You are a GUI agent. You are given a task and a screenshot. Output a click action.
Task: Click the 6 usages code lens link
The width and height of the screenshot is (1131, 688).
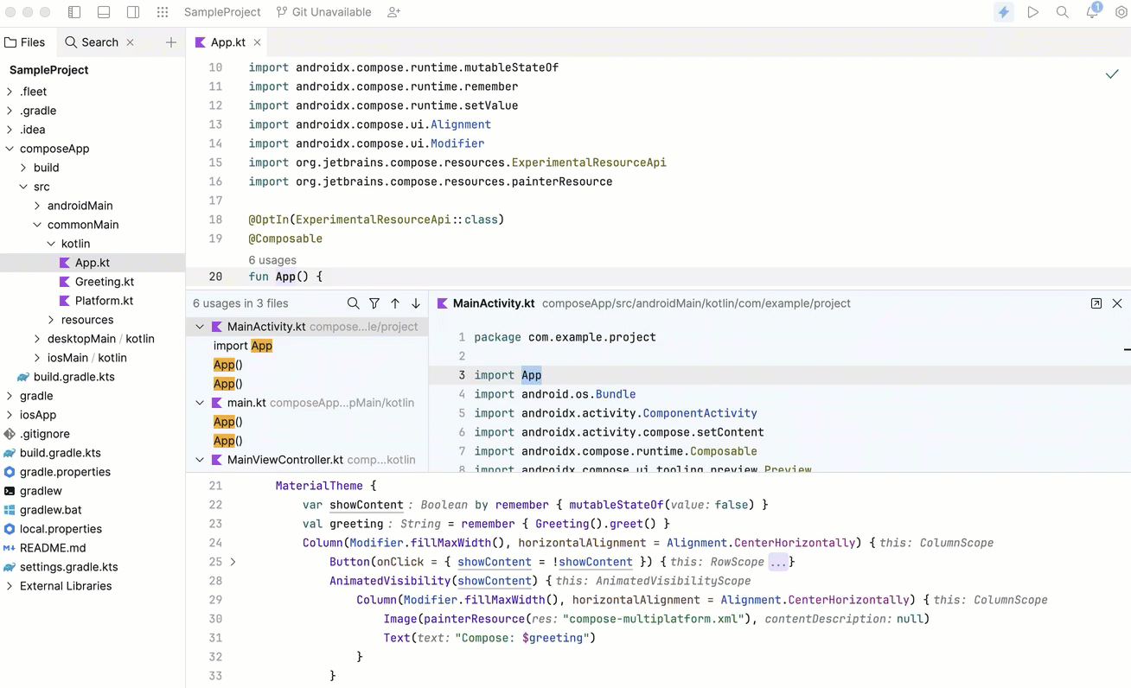point(272,260)
